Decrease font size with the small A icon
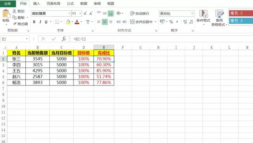253x143 pixels. (91, 13)
